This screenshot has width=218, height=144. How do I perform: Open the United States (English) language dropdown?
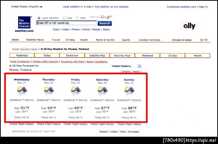(x=27, y=7)
